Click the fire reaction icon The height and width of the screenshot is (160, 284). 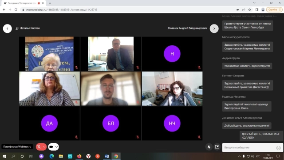point(209,147)
